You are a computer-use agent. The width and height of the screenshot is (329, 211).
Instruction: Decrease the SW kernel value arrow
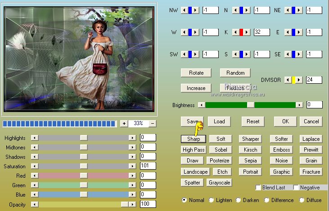coord(185,54)
